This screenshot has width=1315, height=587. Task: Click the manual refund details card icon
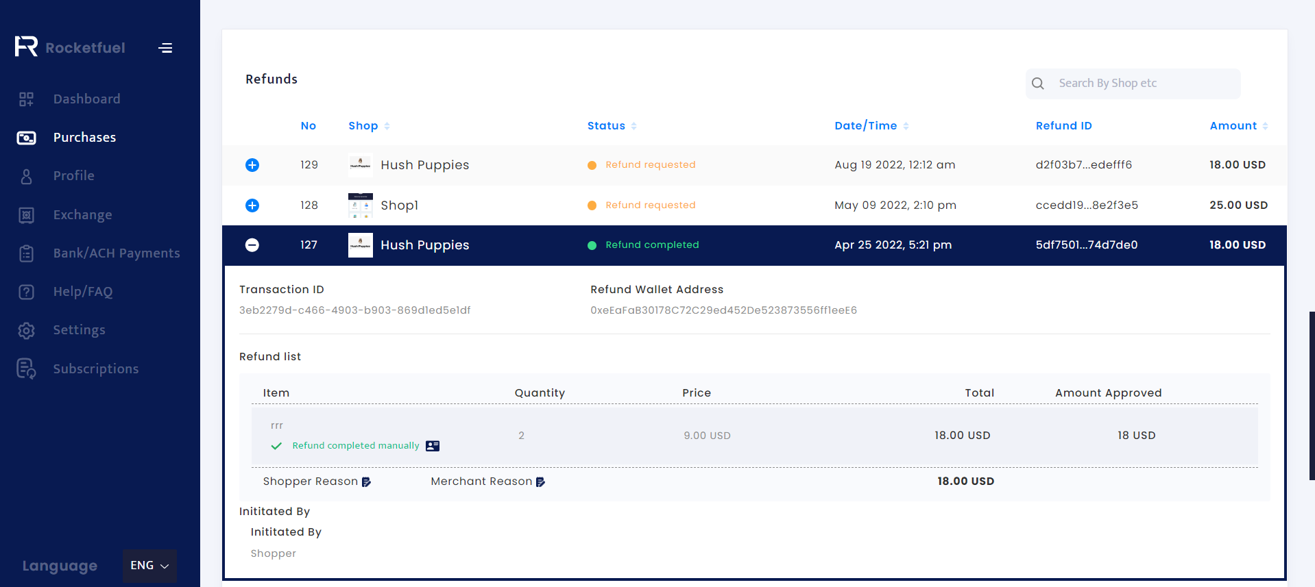(433, 446)
